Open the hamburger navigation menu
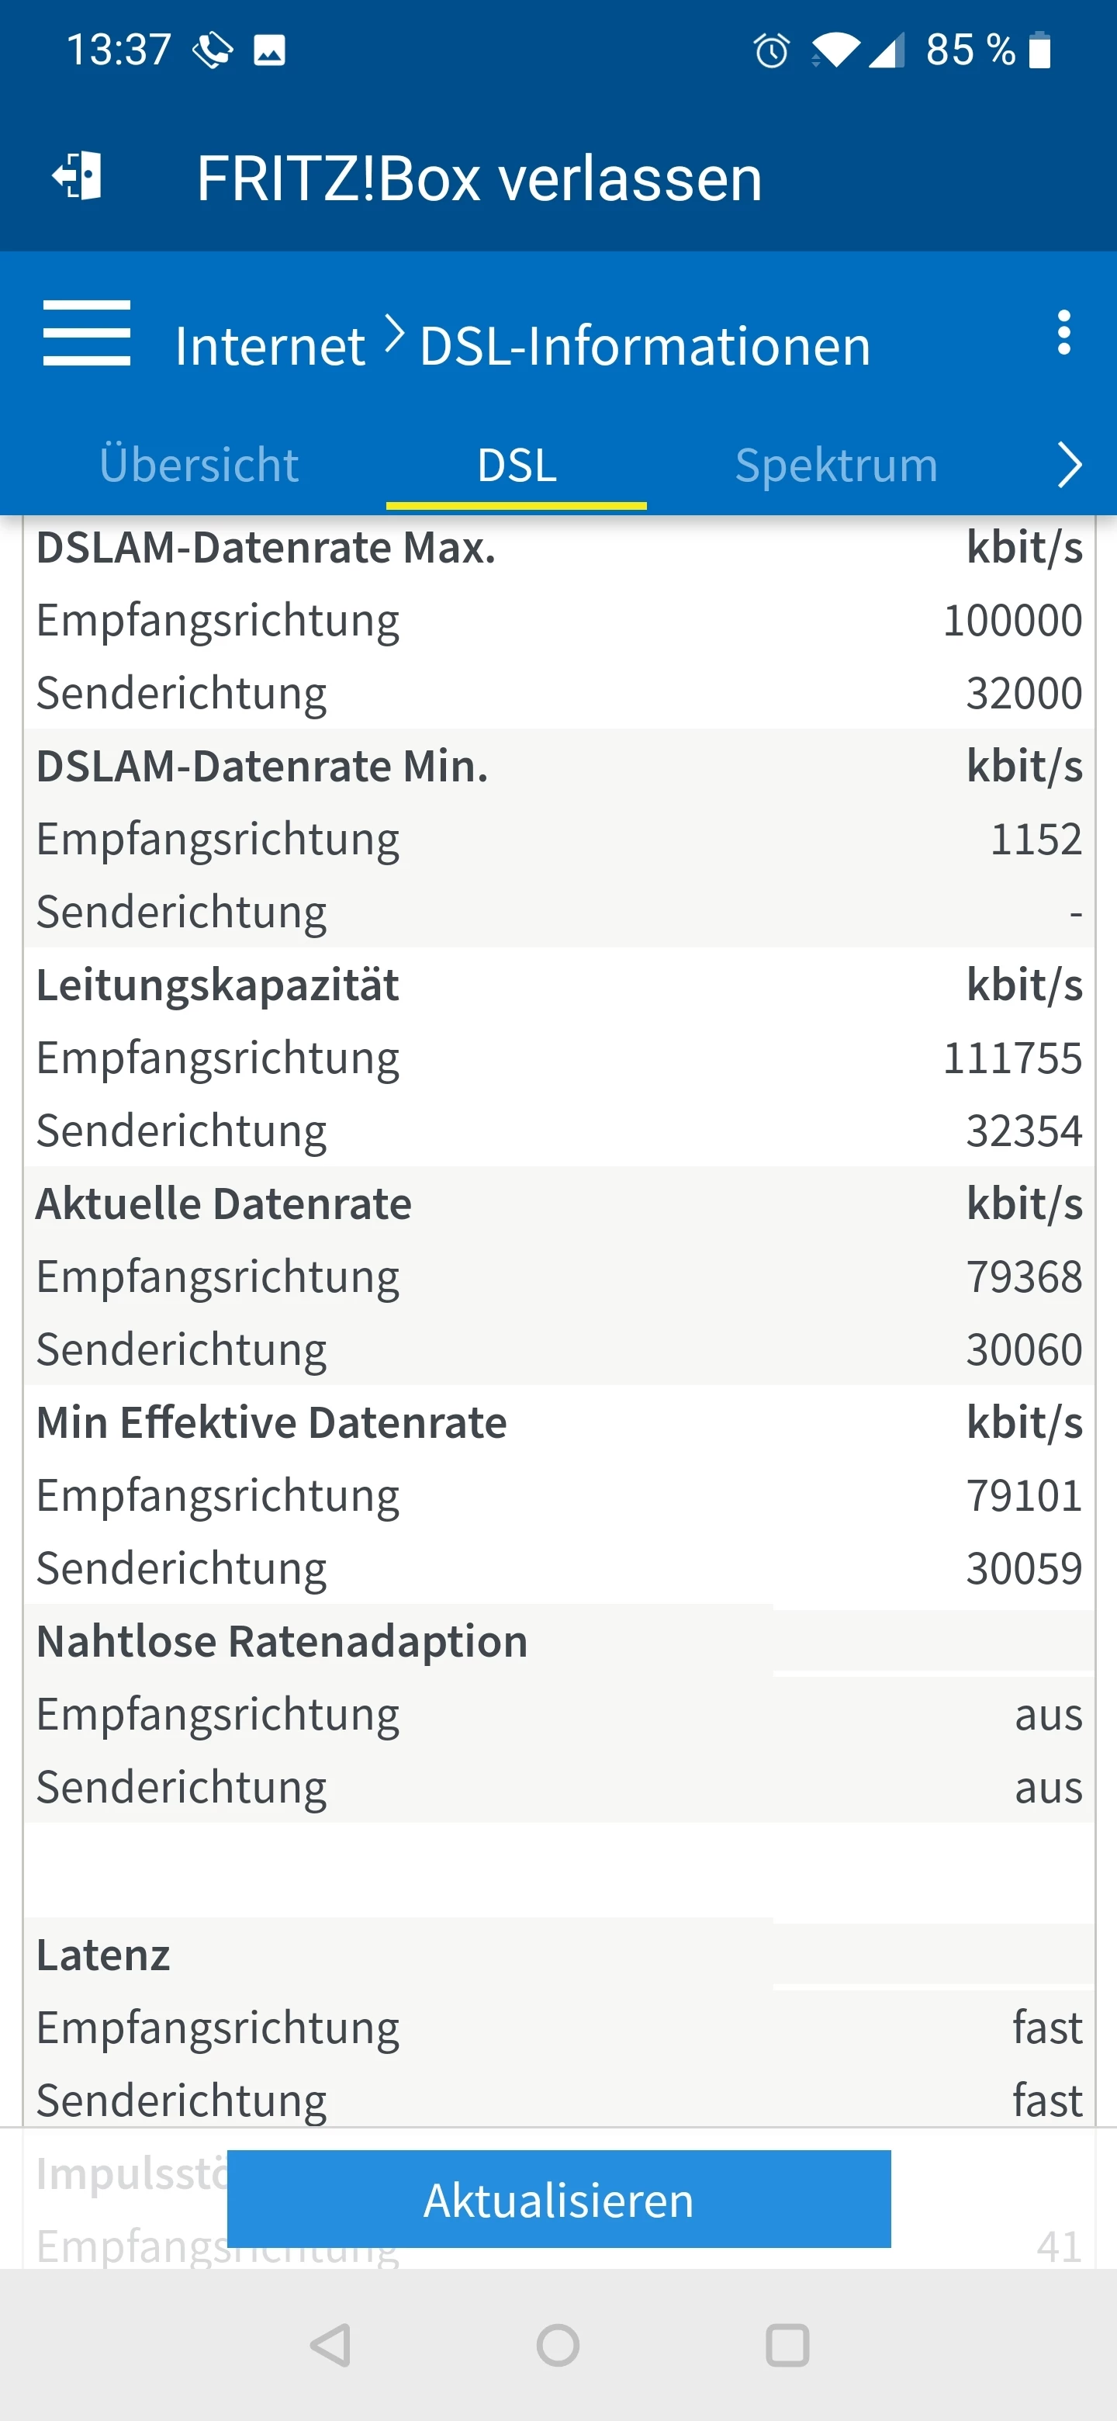 (x=86, y=333)
